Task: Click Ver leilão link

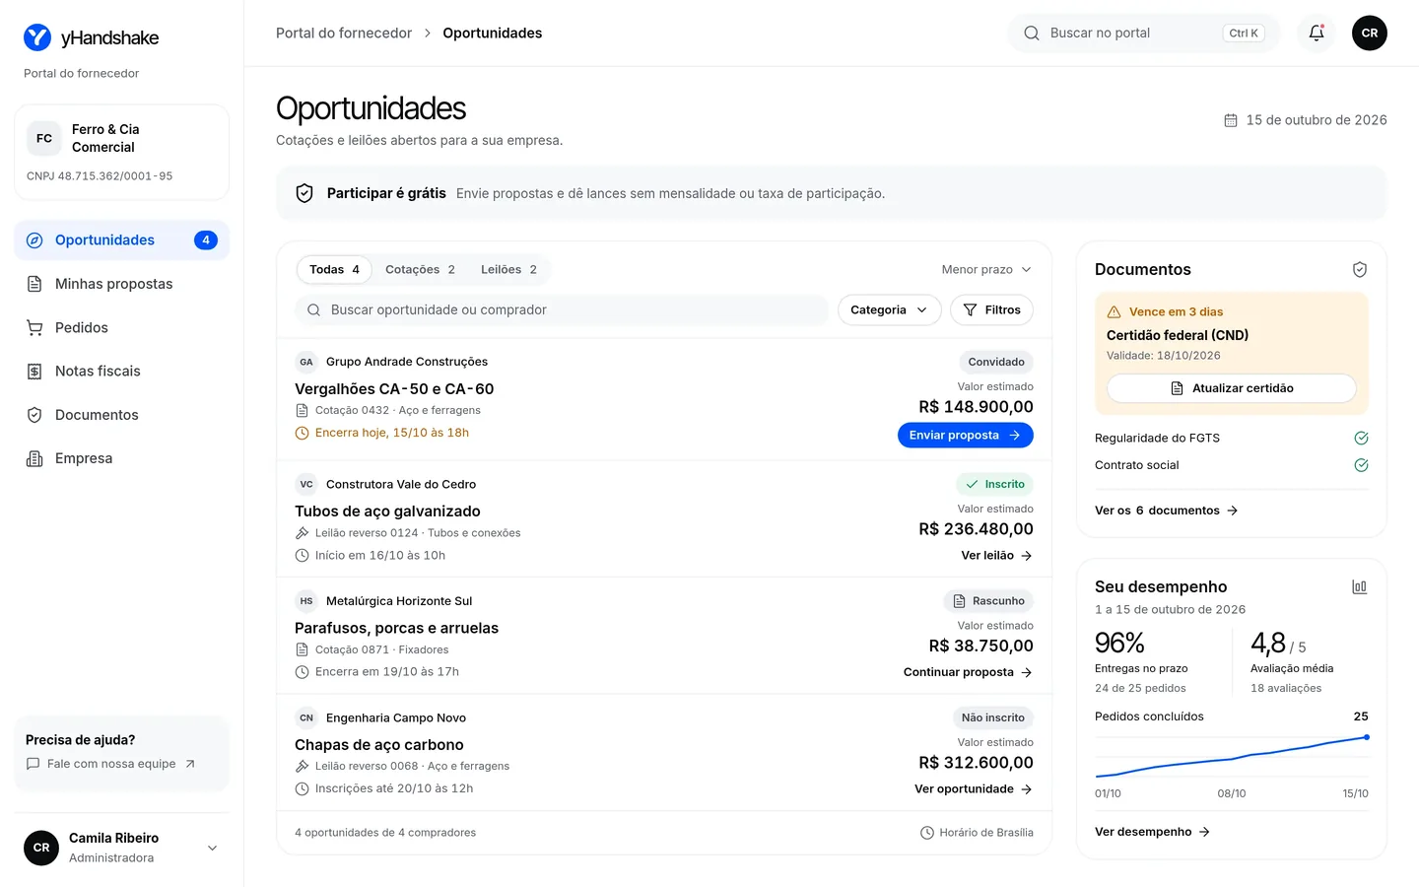Action: [996, 556]
